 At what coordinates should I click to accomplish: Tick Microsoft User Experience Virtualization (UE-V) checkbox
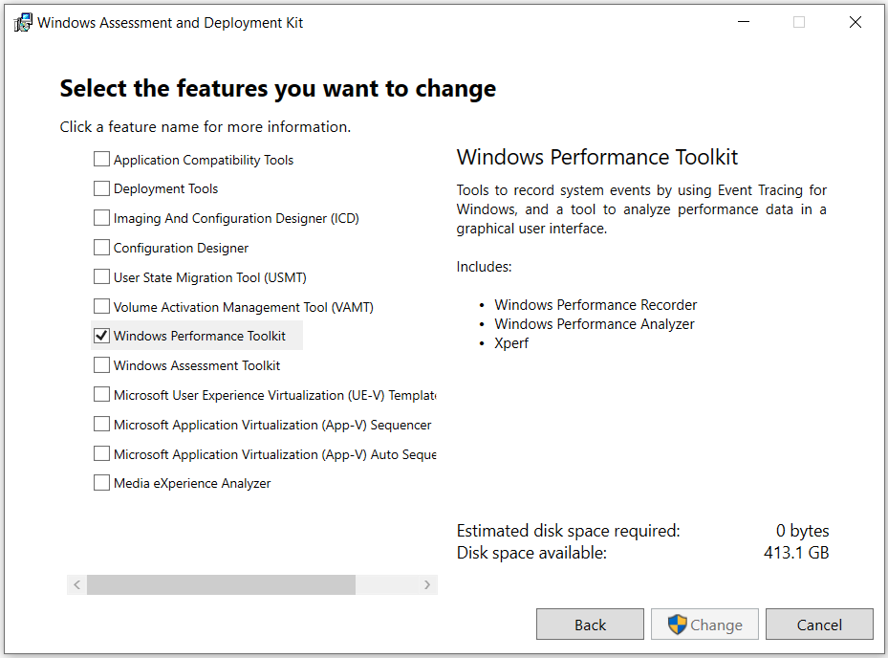(x=101, y=394)
